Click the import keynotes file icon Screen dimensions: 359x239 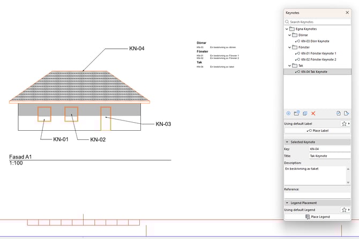coord(339,114)
